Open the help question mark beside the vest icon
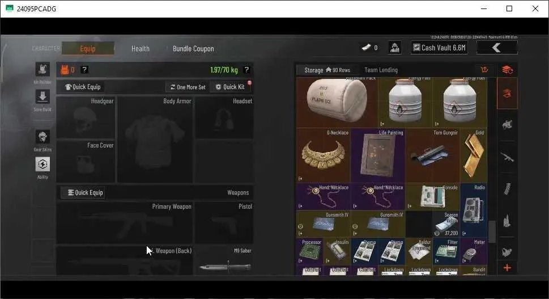Screen dimensions: 549x299 coord(84,69)
